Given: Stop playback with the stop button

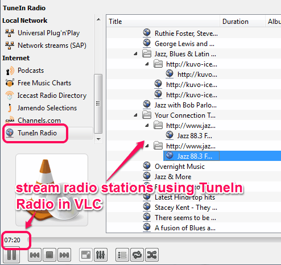Looking at the screenshot, I should [x=49, y=255].
